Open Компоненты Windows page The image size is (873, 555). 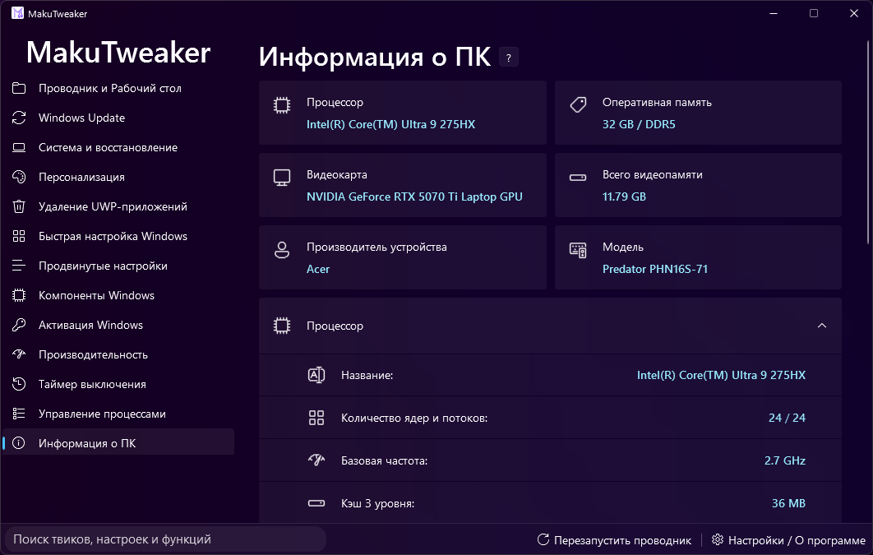[x=118, y=295]
